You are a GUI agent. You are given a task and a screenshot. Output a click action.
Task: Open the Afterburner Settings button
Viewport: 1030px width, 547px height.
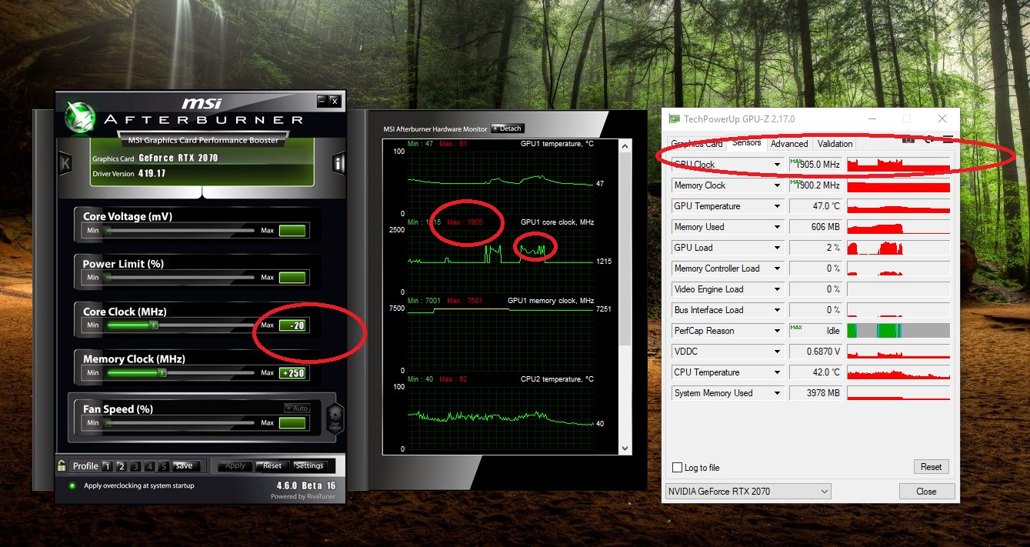tap(309, 466)
